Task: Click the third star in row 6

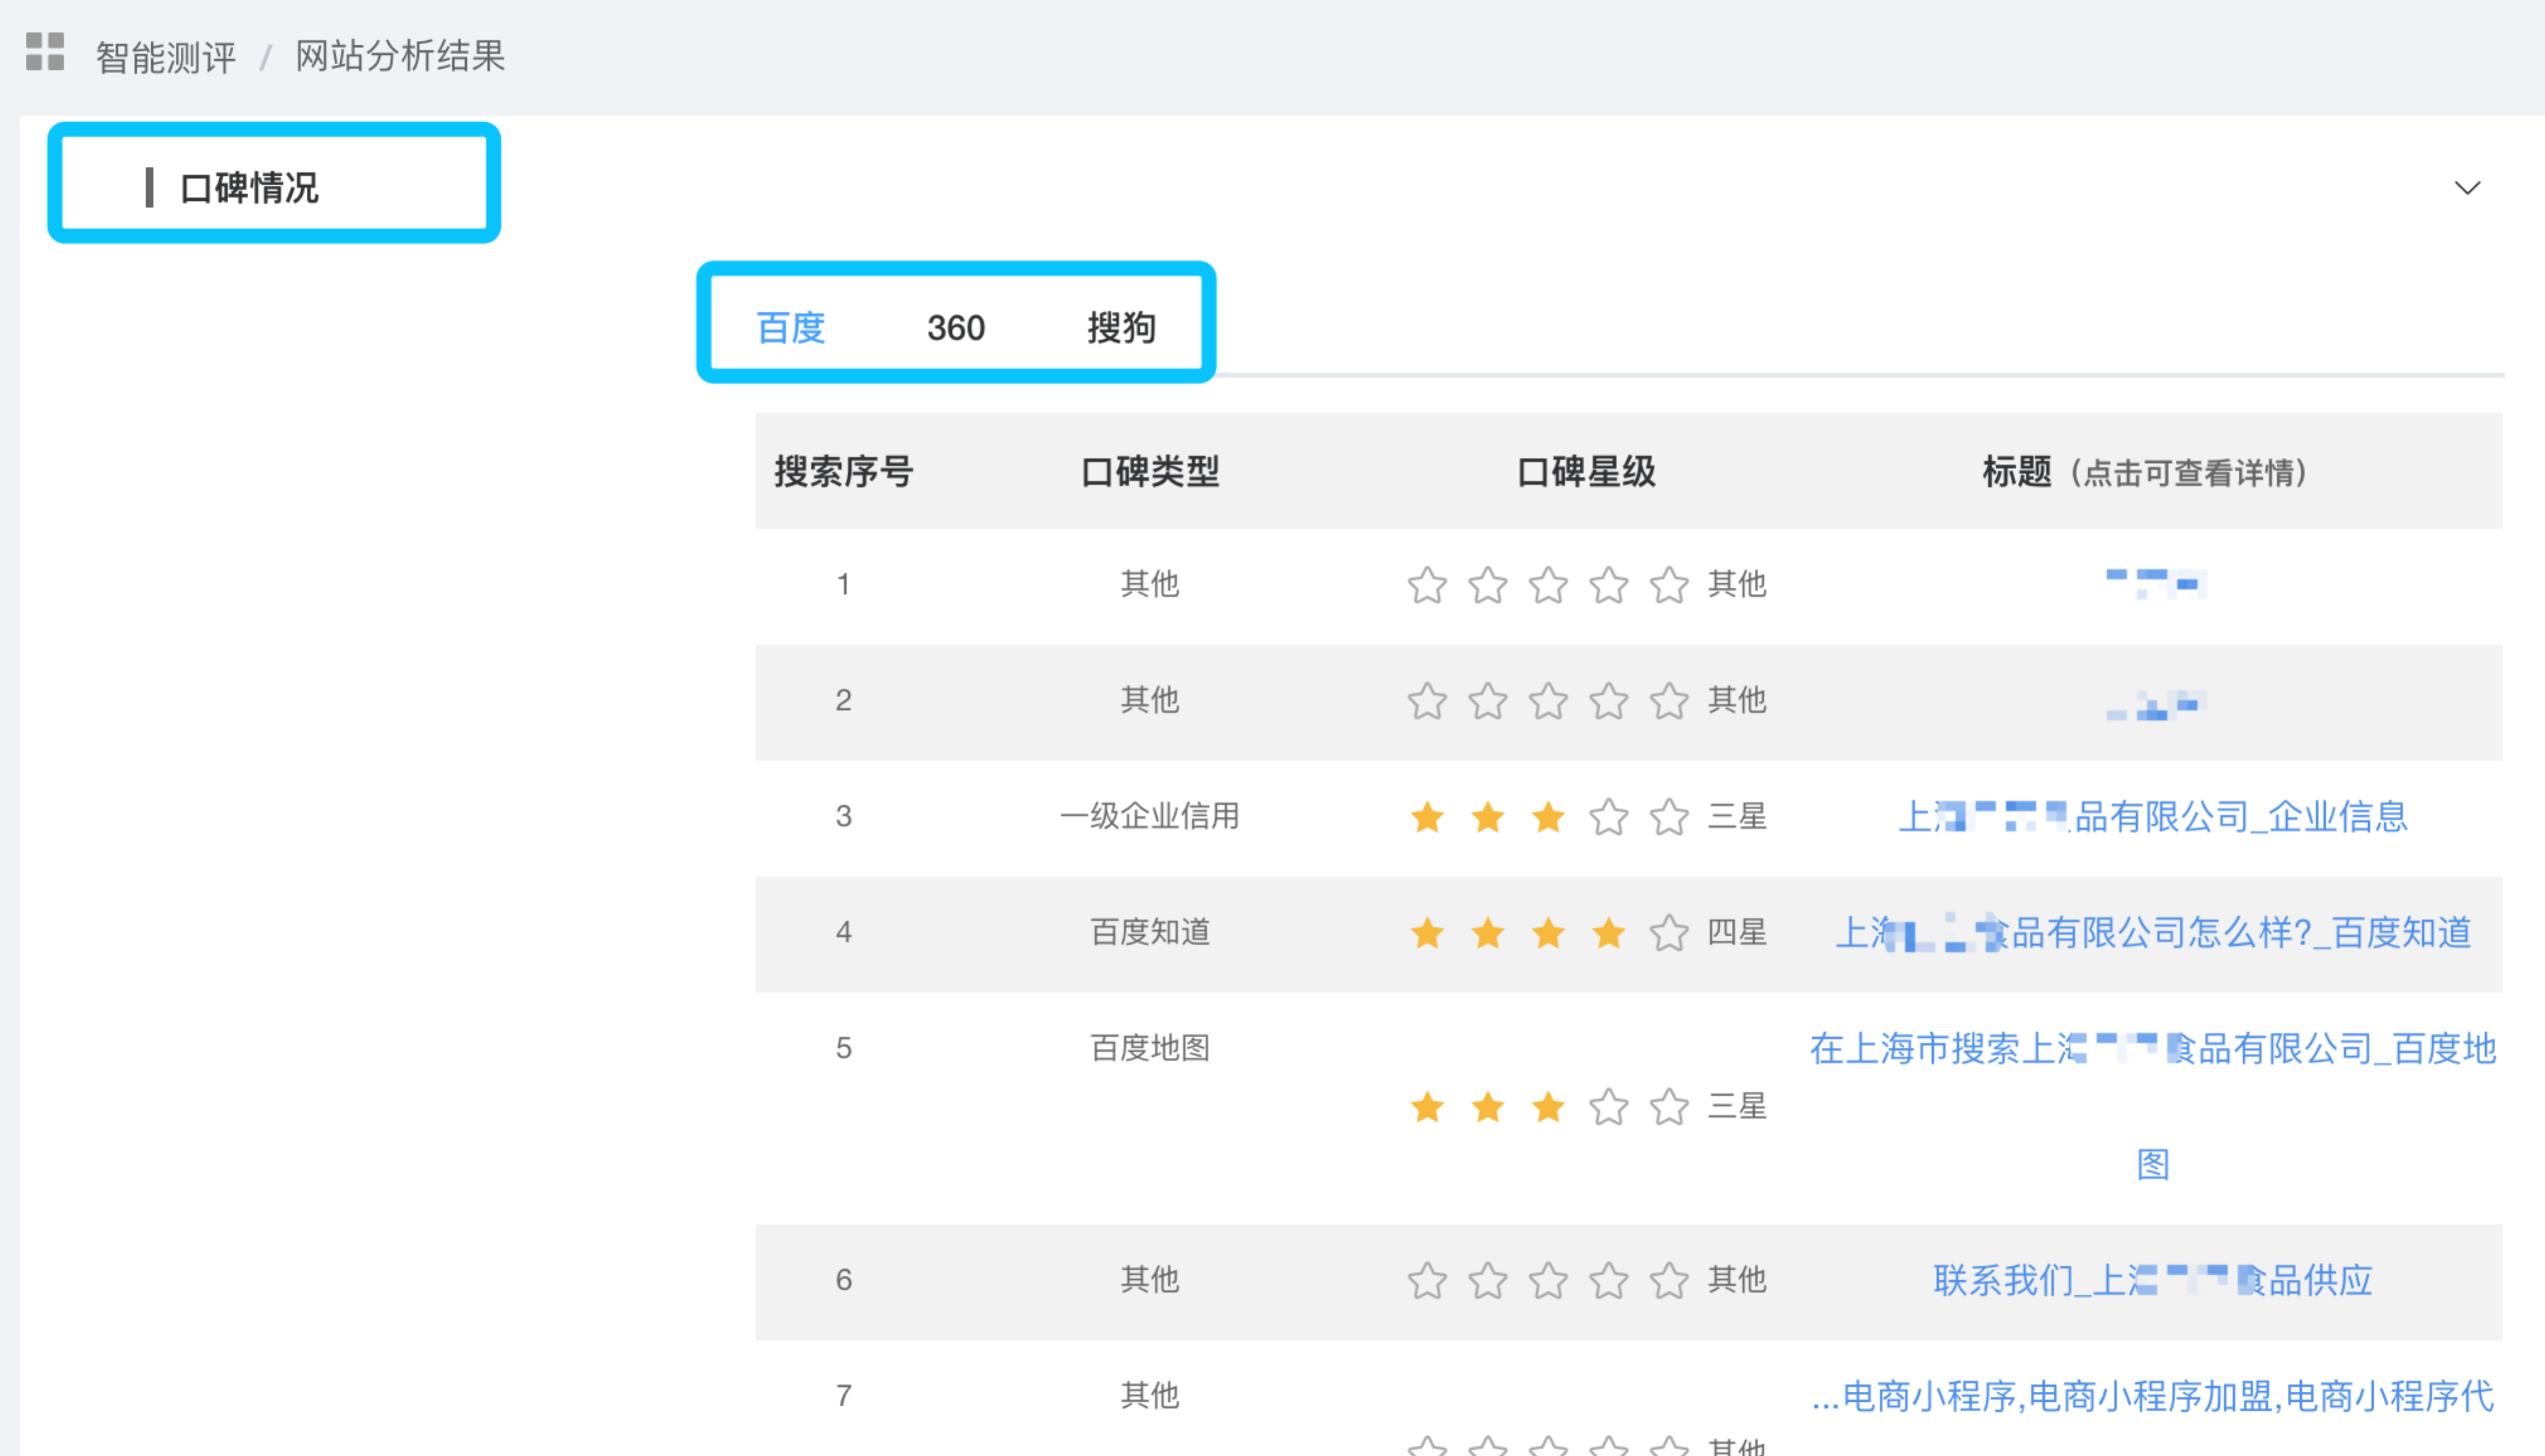Action: 1548,1280
